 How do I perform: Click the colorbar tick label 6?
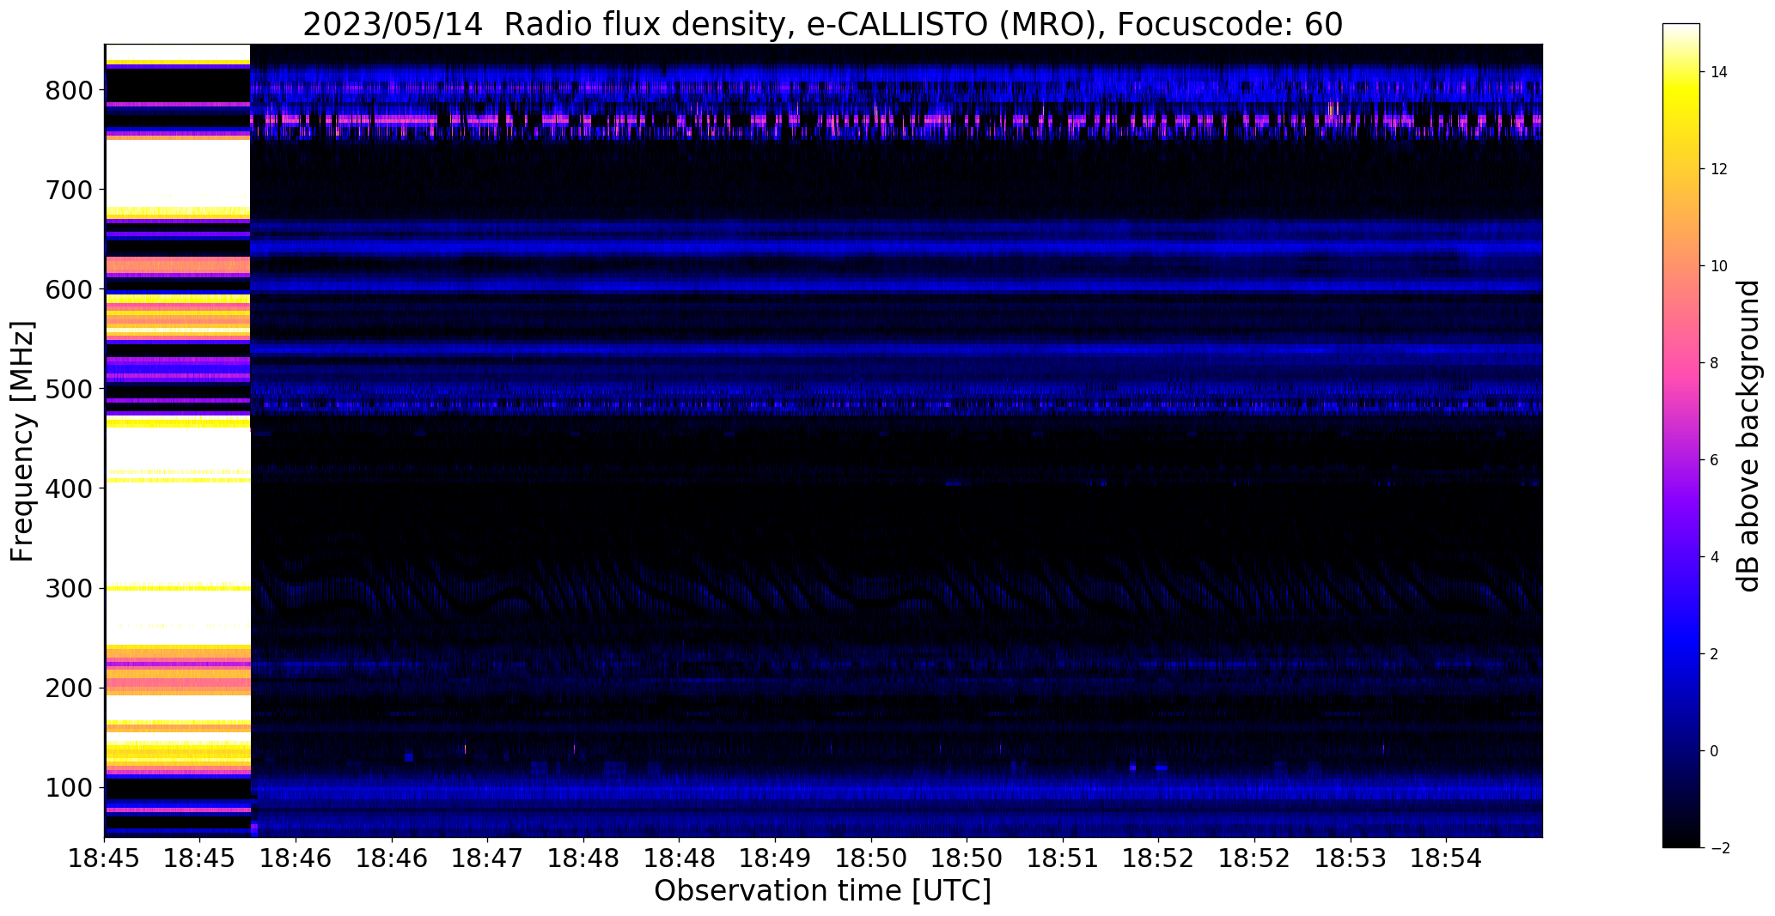point(1715,460)
